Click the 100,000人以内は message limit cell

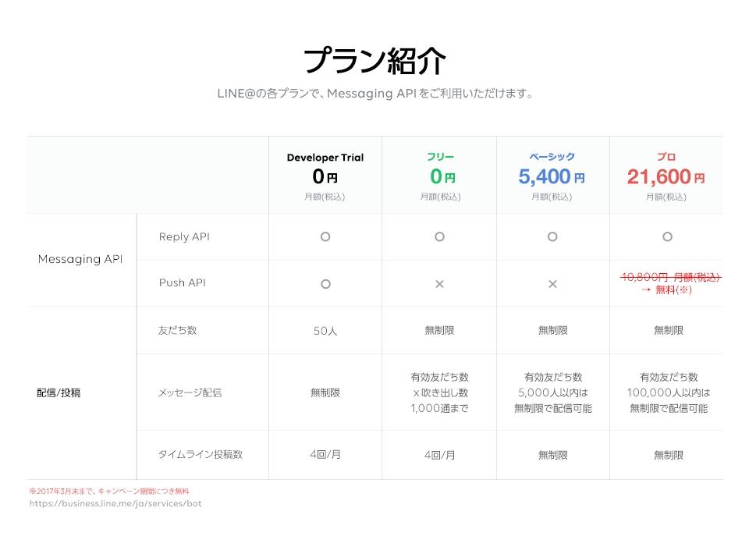point(669,392)
